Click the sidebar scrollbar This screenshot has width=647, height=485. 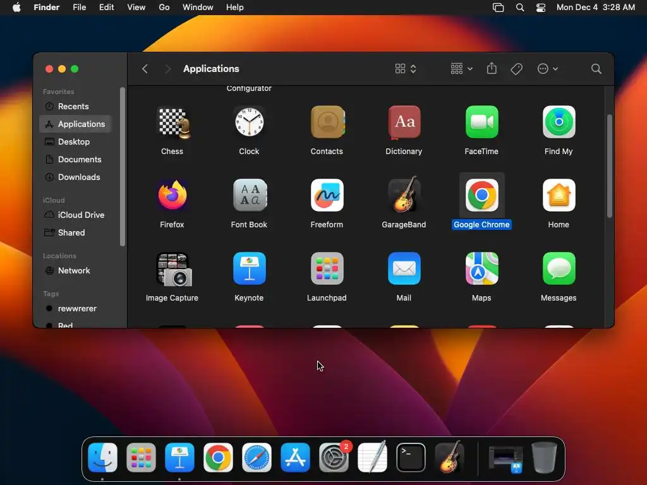122,167
